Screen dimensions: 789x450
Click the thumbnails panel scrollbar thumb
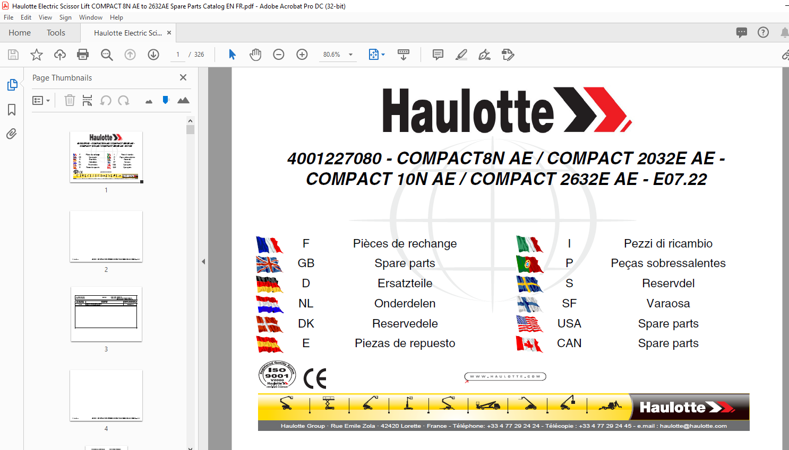(x=191, y=129)
